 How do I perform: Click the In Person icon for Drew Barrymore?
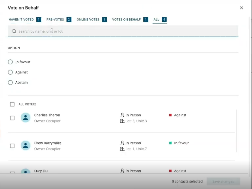[122, 143]
